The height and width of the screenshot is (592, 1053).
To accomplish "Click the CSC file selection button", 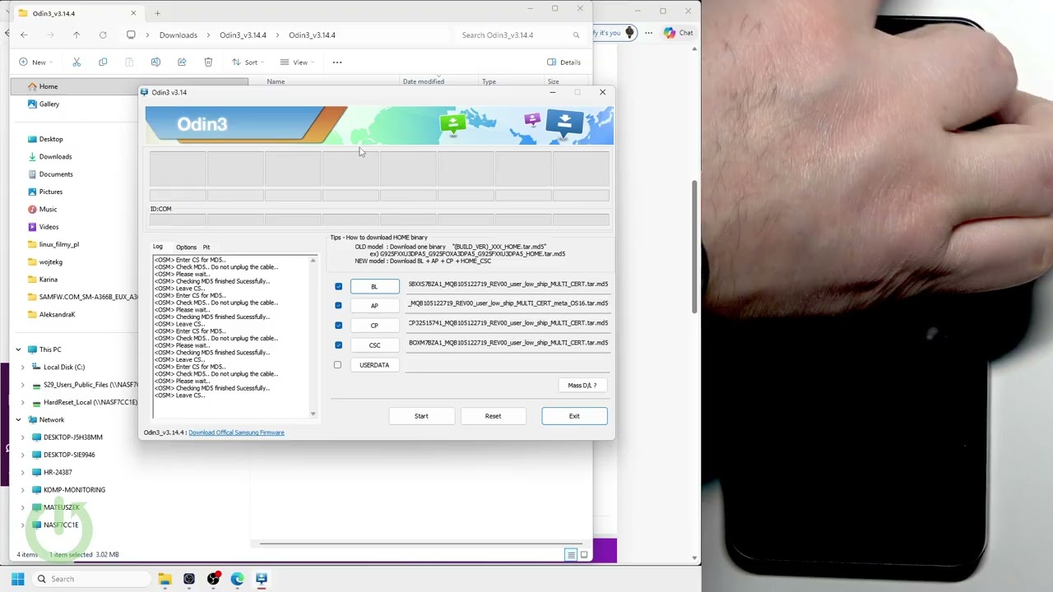I will 374,345.
